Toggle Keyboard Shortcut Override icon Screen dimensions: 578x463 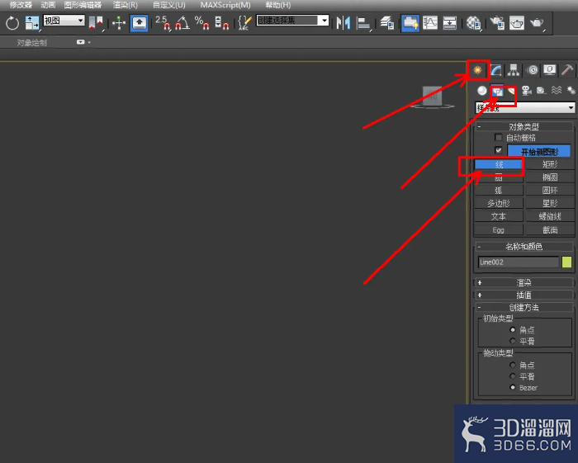coord(139,23)
